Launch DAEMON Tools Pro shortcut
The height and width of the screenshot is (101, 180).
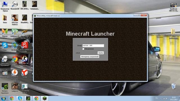click(x=15, y=75)
